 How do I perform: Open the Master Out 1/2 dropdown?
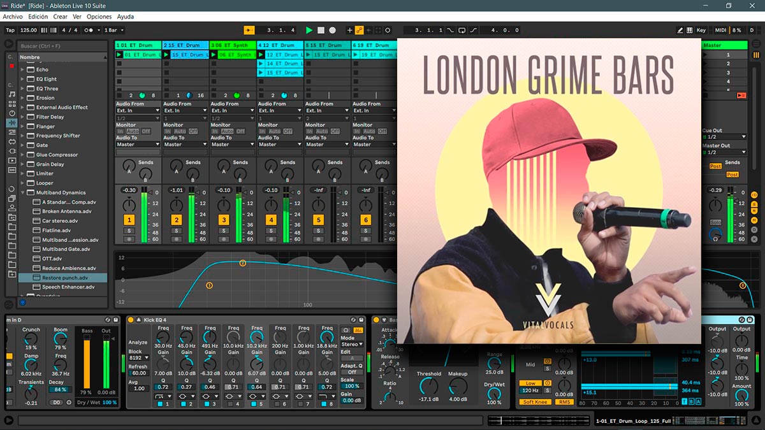724,152
